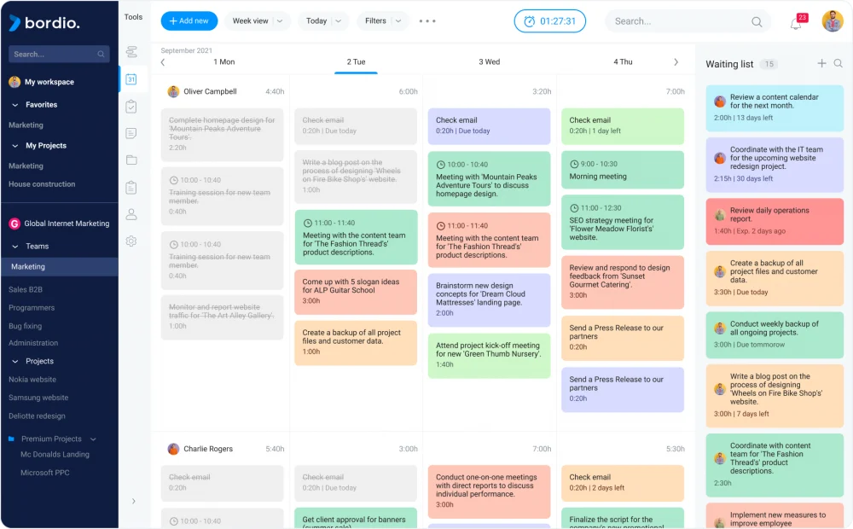Open Samsung website project
The width and height of the screenshot is (853, 529).
38,398
